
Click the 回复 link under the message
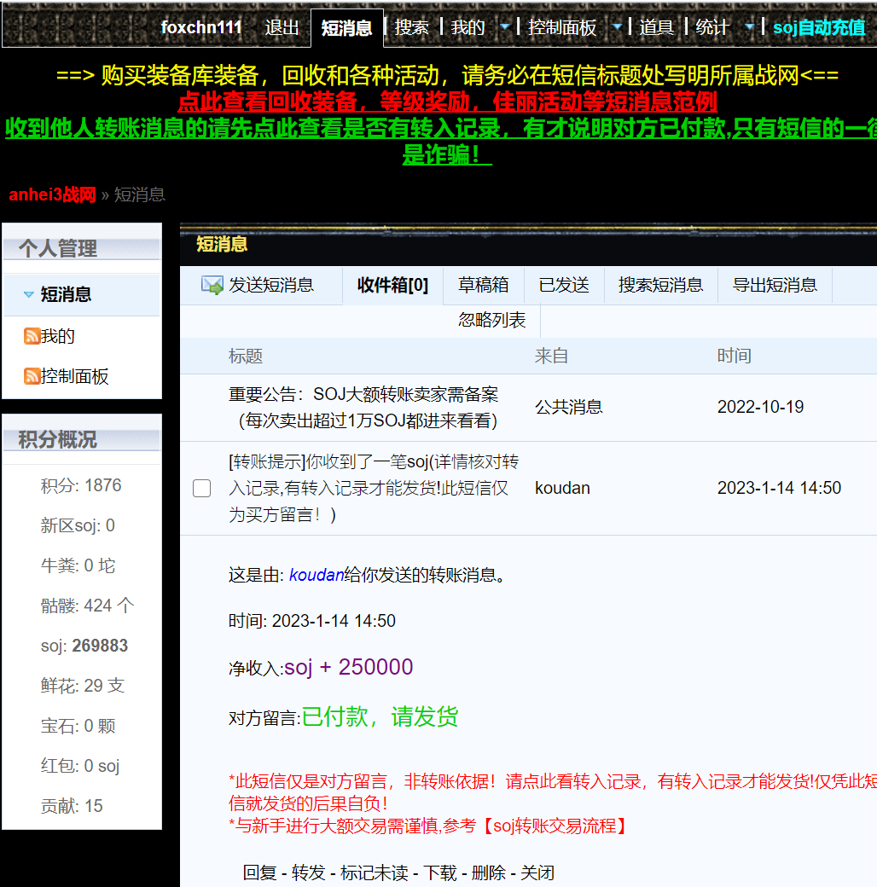coord(259,873)
